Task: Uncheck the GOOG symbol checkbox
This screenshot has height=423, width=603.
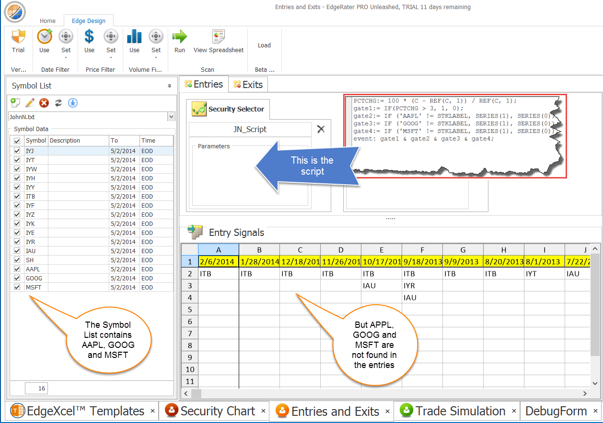Action: [17, 278]
